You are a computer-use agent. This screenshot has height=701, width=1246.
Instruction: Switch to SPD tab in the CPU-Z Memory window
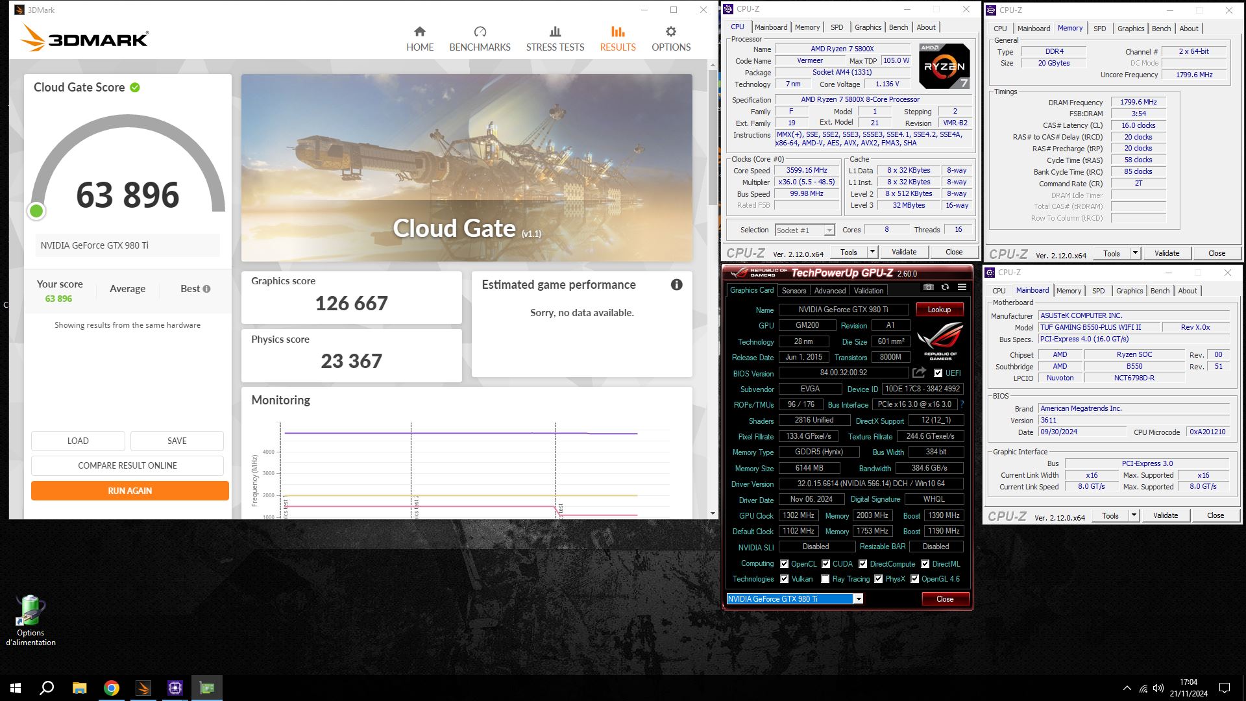pyautogui.click(x=1099, y=29)
